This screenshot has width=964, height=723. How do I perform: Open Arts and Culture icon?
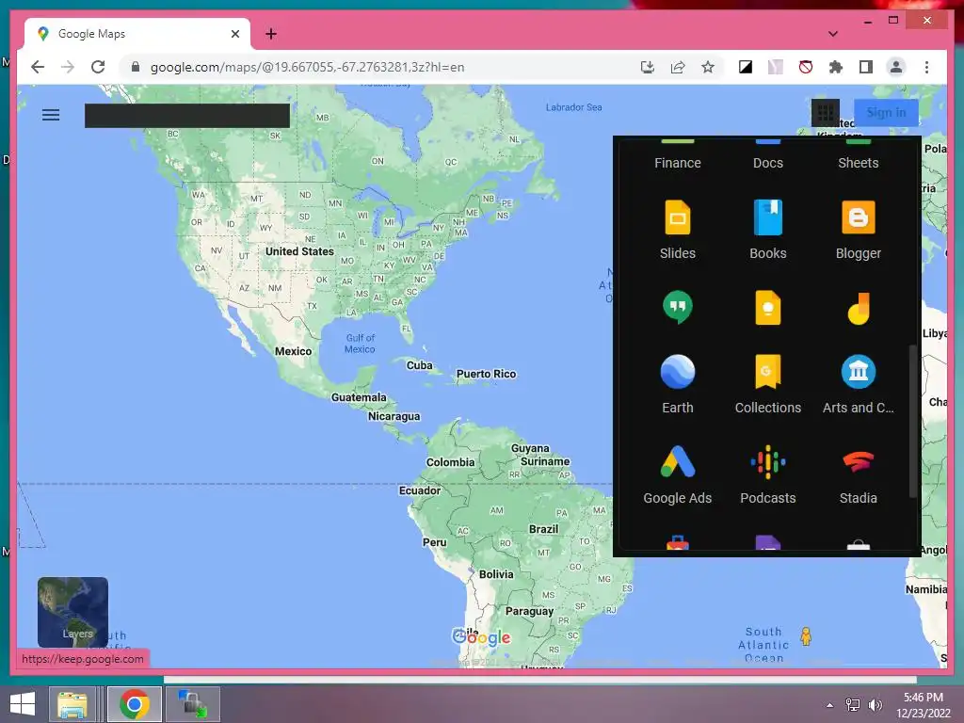coord(858,371)
